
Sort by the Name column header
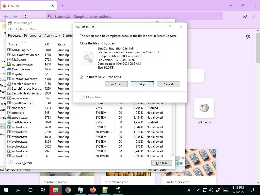(x=25, y=44)
